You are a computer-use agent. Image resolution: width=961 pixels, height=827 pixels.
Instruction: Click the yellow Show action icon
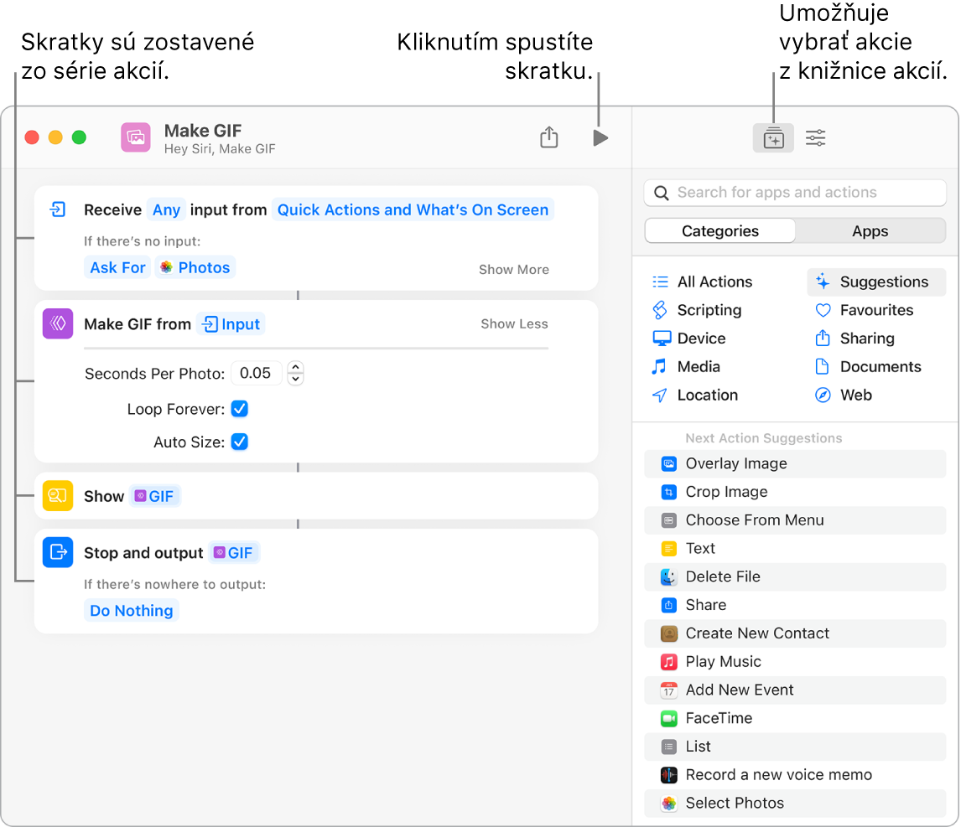click(58, 495)
